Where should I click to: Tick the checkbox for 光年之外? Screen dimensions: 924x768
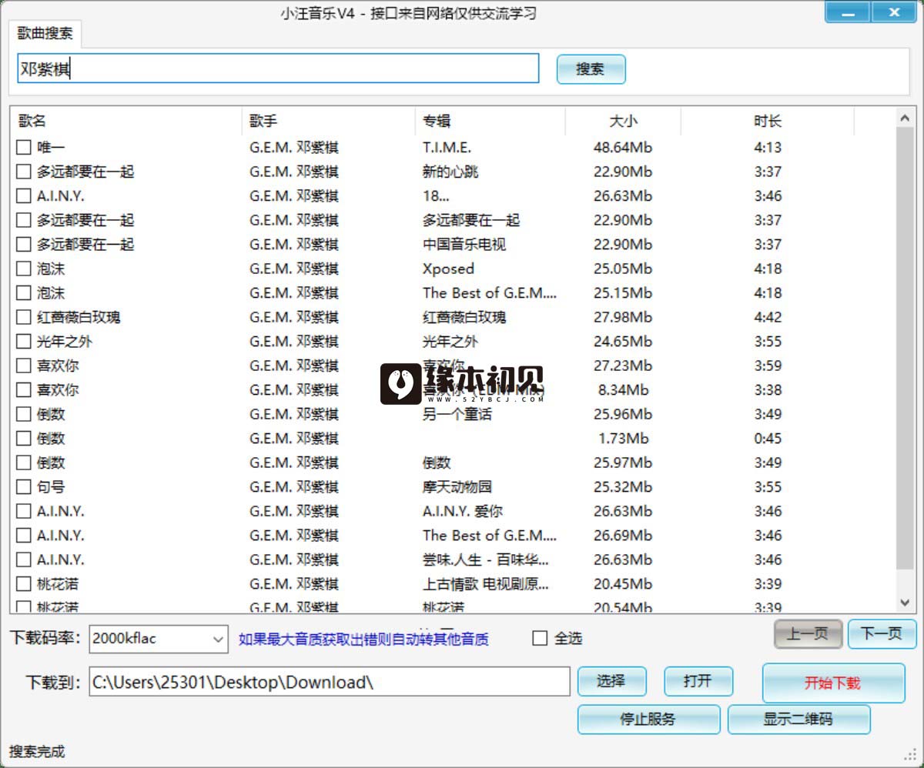pyautogui.click(x=24, y=341)
